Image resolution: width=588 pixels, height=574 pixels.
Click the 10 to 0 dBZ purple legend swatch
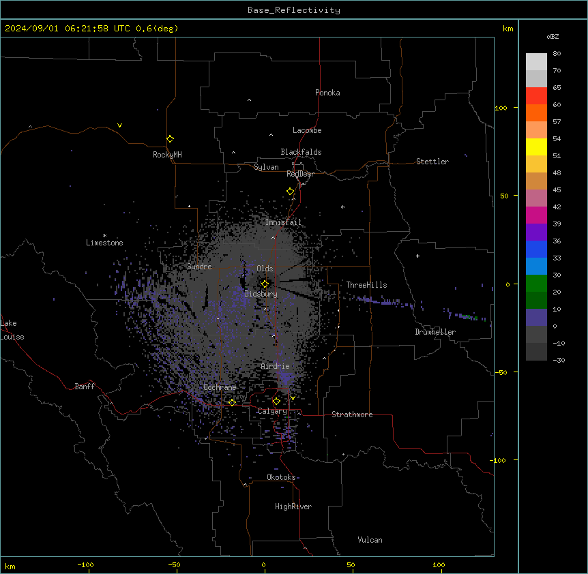[x=536, y=318]
